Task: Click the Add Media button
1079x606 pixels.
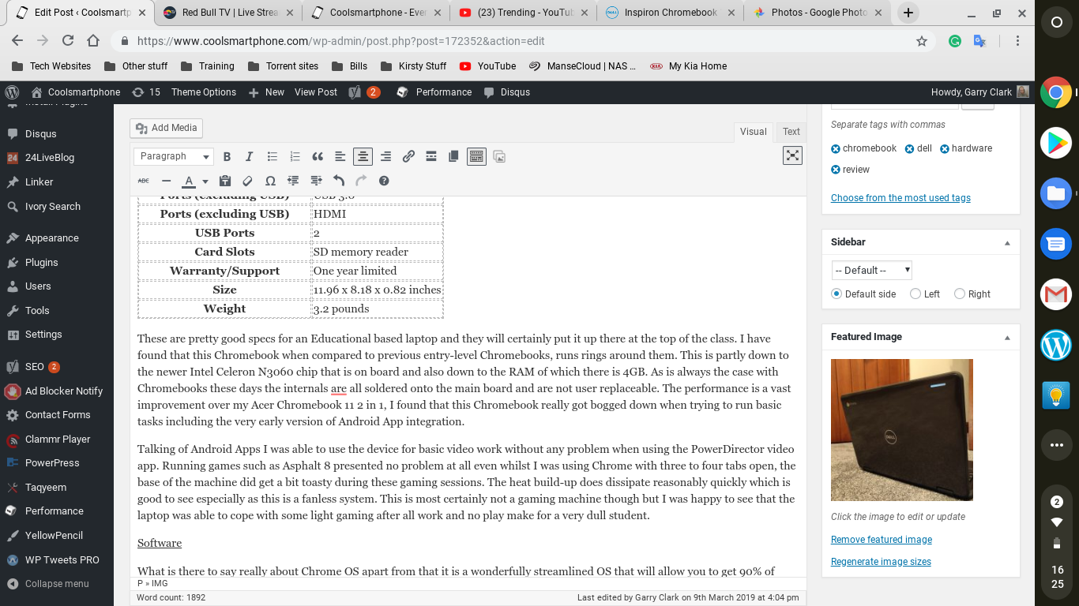Action: (x=166, y=128)
